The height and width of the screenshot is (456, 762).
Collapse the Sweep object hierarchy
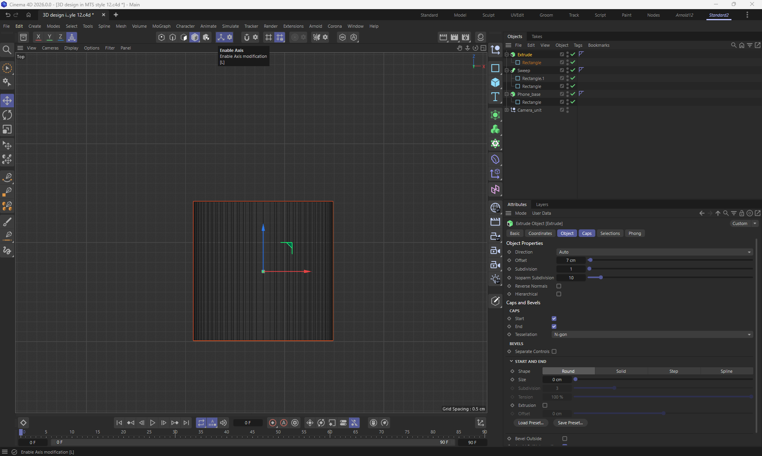(x=506, y=71)
